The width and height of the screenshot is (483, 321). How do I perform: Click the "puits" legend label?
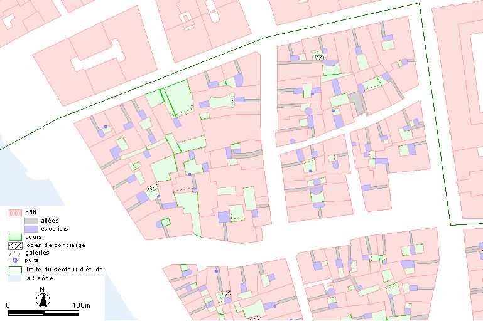[x=32, y=260]
